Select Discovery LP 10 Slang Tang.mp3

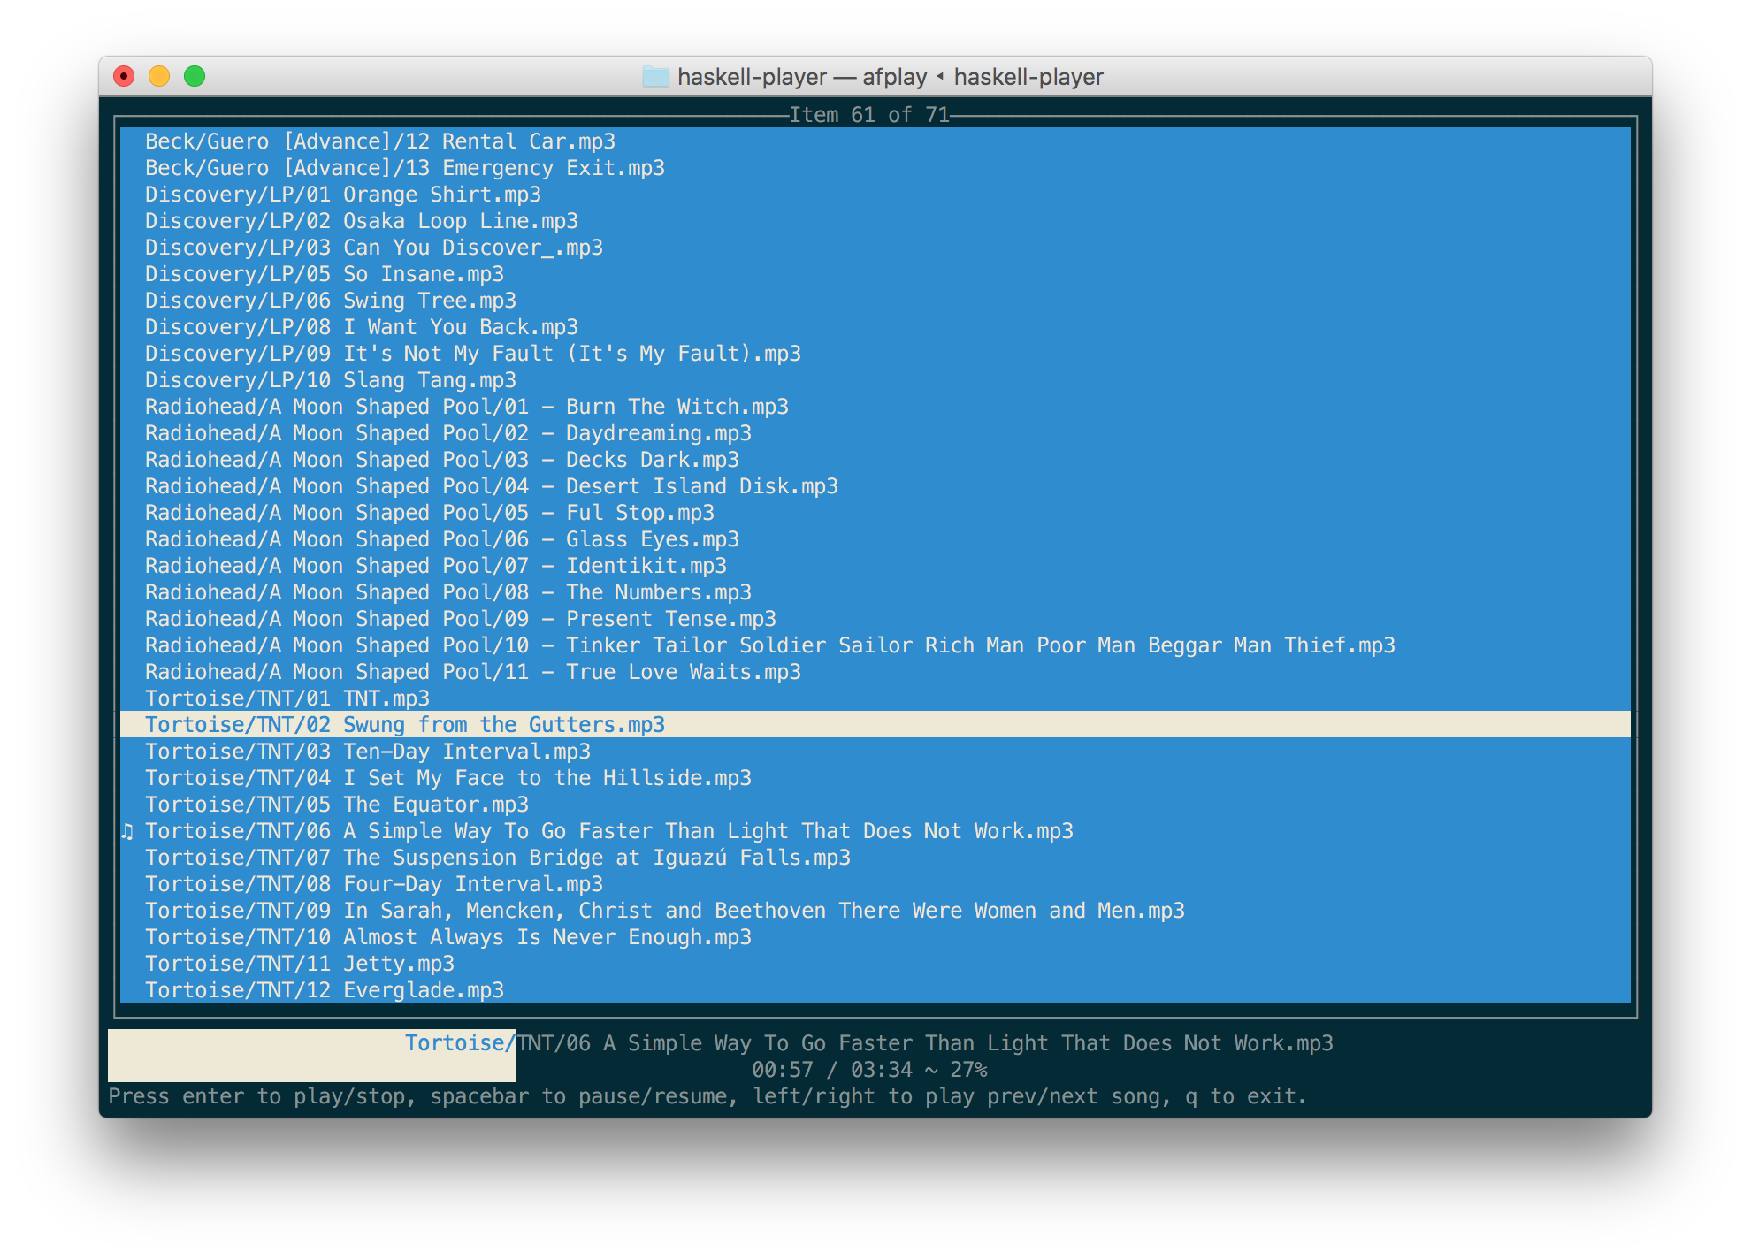tap(330, 380)
